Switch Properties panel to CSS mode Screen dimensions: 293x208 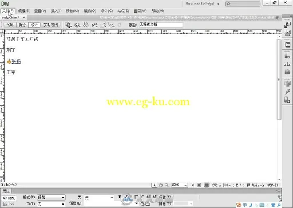click(9, 204)
